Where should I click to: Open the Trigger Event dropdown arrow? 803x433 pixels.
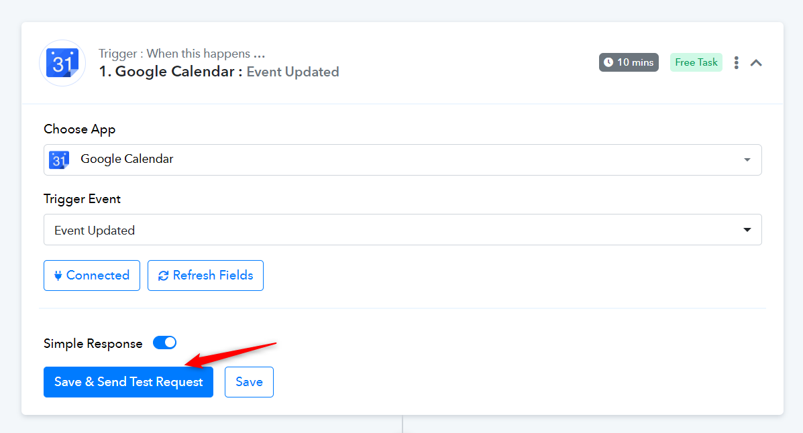click(747, 230)
